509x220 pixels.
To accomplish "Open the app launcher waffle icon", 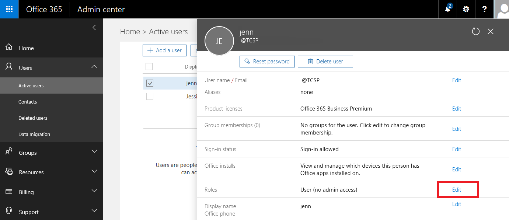I will pyautogui.click(x=9, y=9).
